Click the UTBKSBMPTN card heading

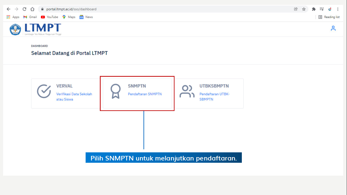pyautogui.click(x=214, y=86)
